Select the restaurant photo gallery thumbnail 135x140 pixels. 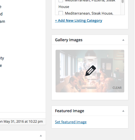coord(90,71)
